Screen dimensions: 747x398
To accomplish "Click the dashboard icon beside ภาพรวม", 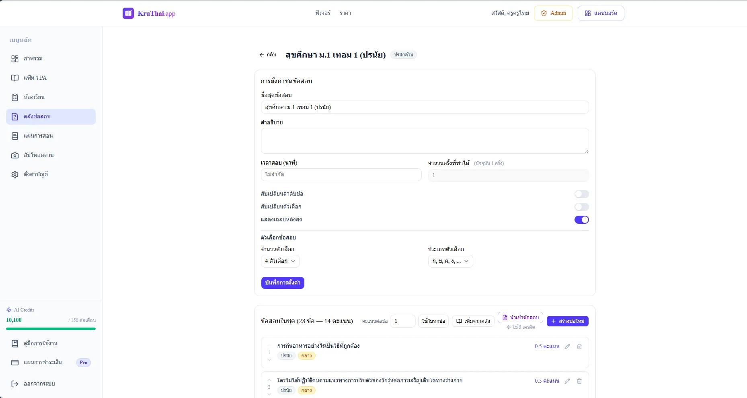I will [x=15, y=59].
